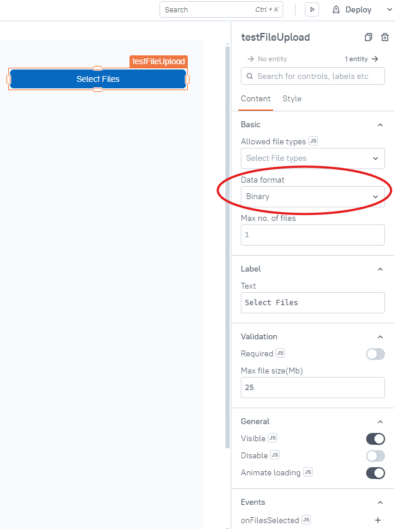Select the Content tab
The image size is (395, 529).
[255, 99]
